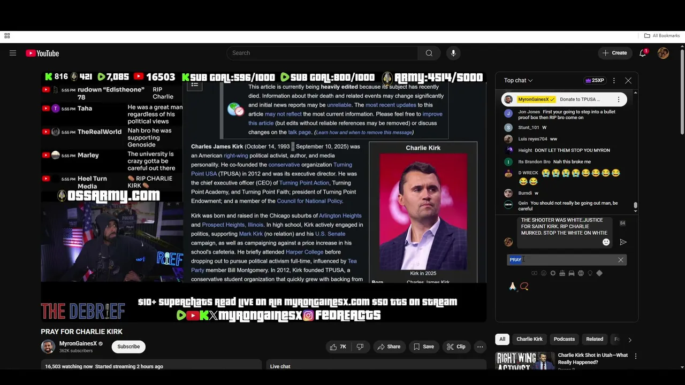Select basketball activities emoji category
Viewport: 685px width, 385px height.
tap(581, 273)
